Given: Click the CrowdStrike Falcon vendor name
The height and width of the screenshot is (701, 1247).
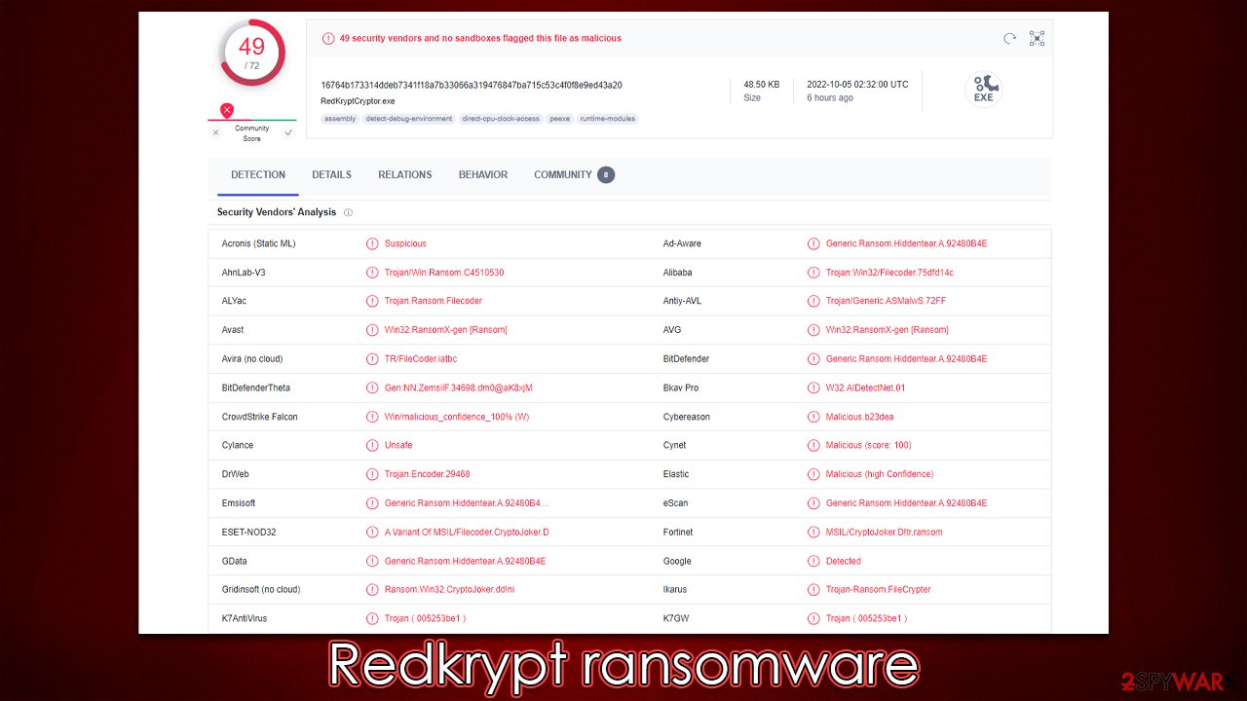Looking at the screenshot, I should pos(259,417).
